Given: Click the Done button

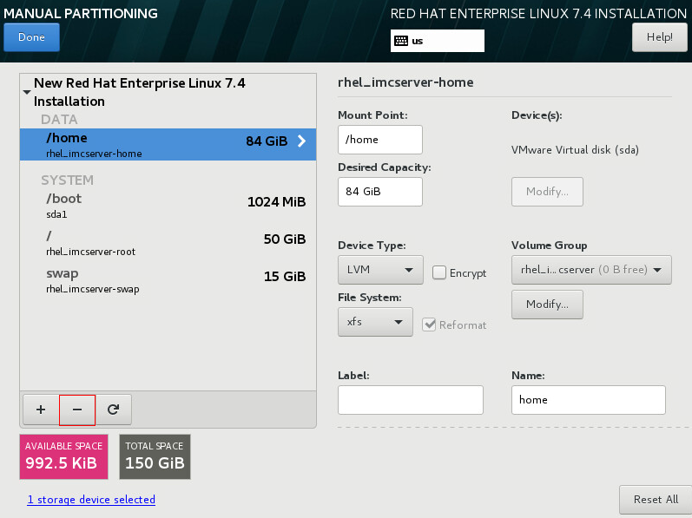Looking at the screenshot, I should pyautogui.click(x=31, y=37).
